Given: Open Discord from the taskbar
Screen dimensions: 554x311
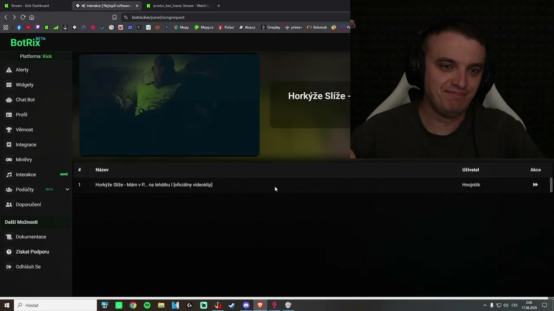Looking at the screenshot, I should coord(246,305).
